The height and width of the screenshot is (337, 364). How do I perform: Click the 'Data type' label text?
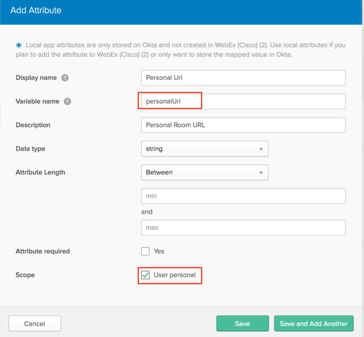[x=30, y=149]
